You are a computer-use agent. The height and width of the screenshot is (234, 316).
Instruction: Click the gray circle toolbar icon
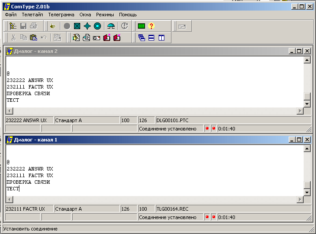[x=67, y=26]
